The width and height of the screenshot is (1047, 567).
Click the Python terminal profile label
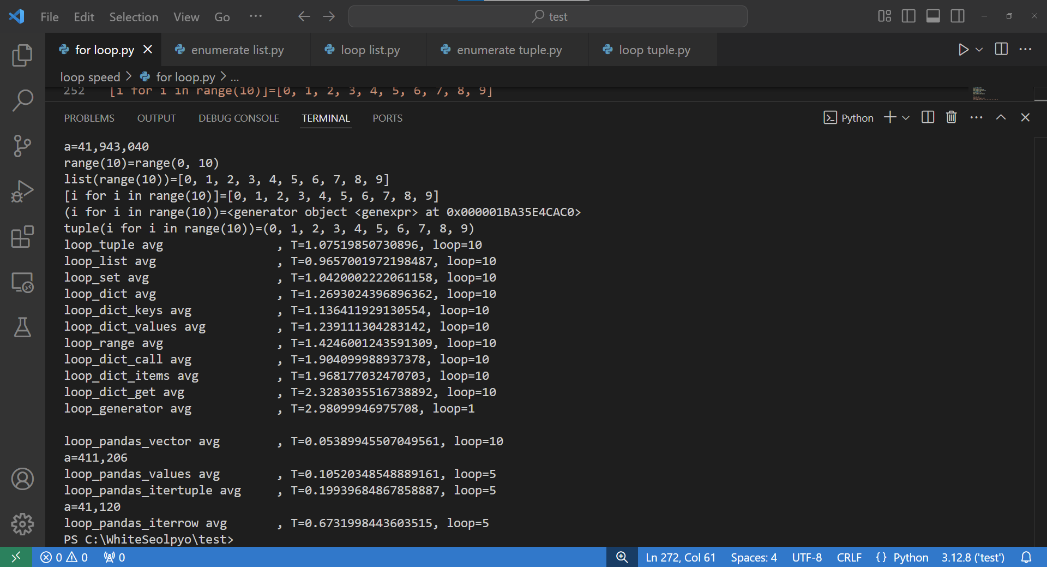(849, 118)
